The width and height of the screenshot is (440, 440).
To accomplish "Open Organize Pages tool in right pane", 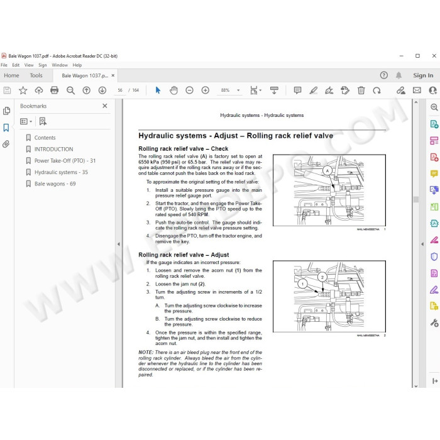I will pyautogui.click(x=434, y=140).
